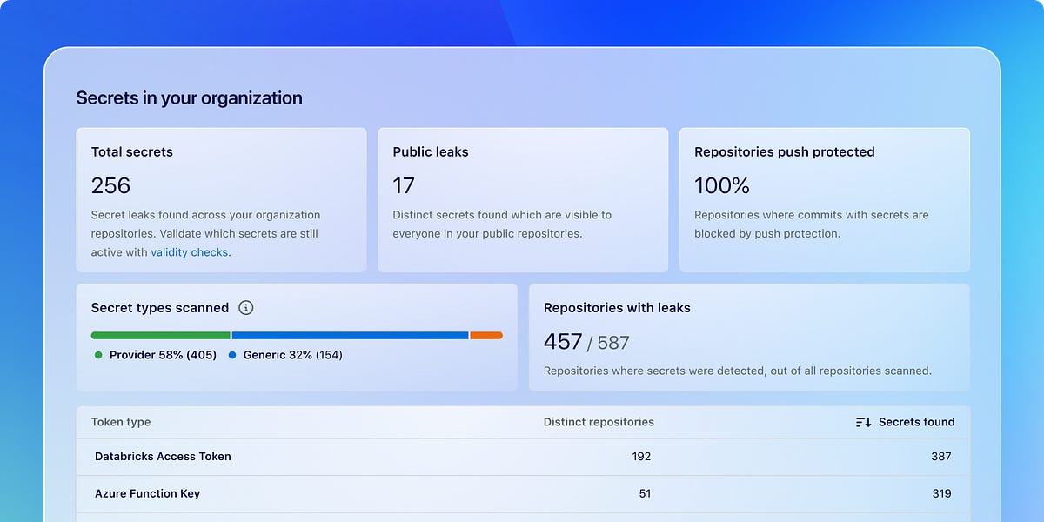Image resolution: width=1044 pixels, height=522 pixels.
Task: Click the green dot beside Provider legend
Action: coord(98,355)
